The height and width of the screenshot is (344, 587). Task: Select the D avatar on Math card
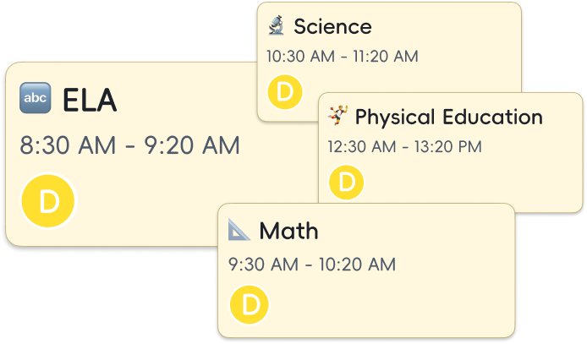tap(249, 304)
